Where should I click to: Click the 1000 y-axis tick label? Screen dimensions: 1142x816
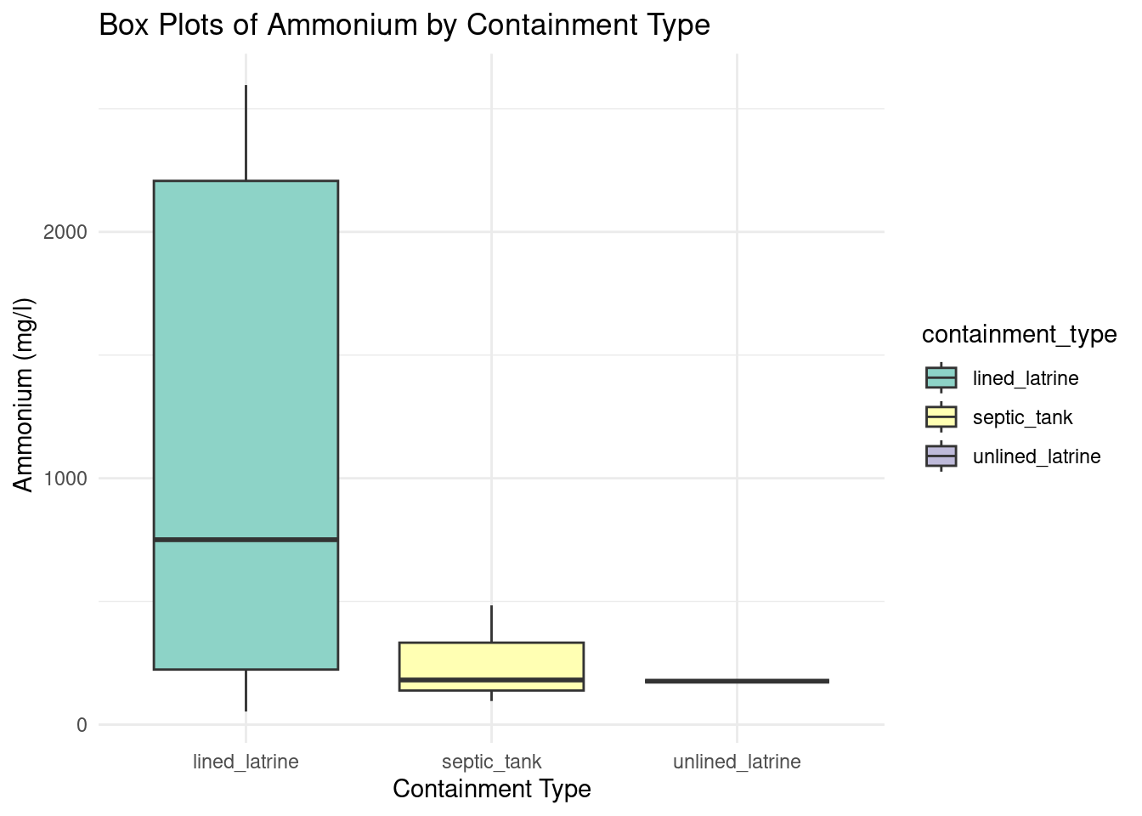65,479
